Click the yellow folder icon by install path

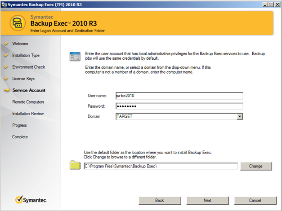point(75,165)
